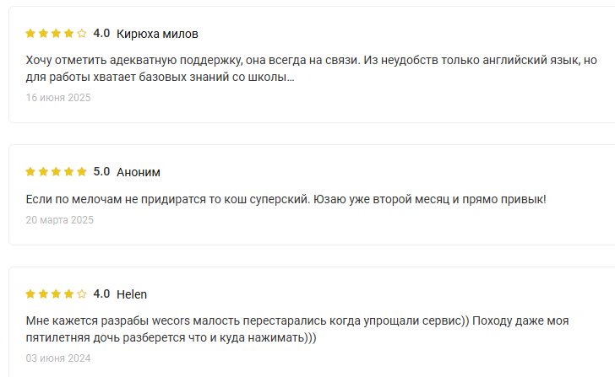
Task: Click the 4.0 rating next to Helen
Action: (x=101, y=294)
